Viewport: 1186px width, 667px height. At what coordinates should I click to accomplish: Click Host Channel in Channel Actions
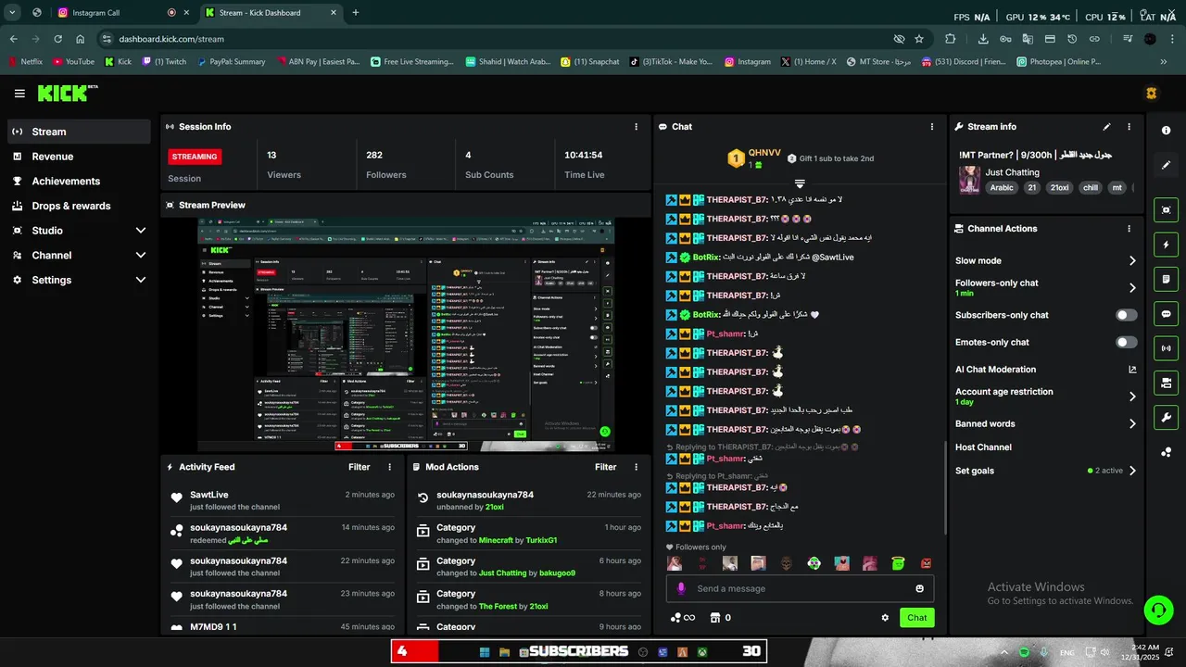(983, 447)
